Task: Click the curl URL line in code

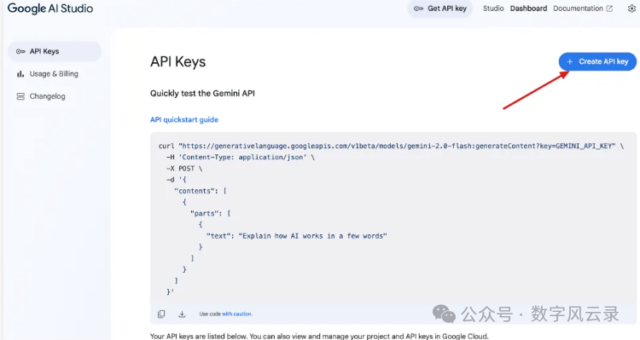Action: tap(391, 146)
